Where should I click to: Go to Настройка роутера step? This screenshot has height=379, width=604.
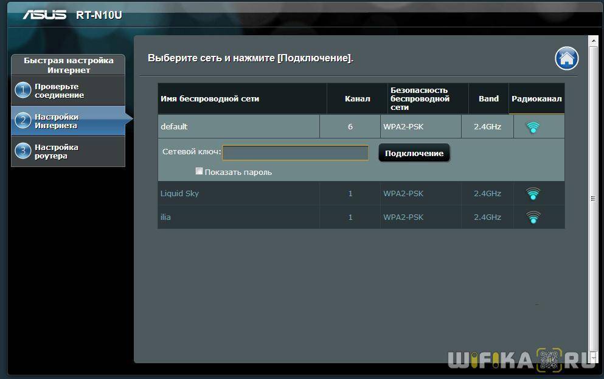(57, 151)
